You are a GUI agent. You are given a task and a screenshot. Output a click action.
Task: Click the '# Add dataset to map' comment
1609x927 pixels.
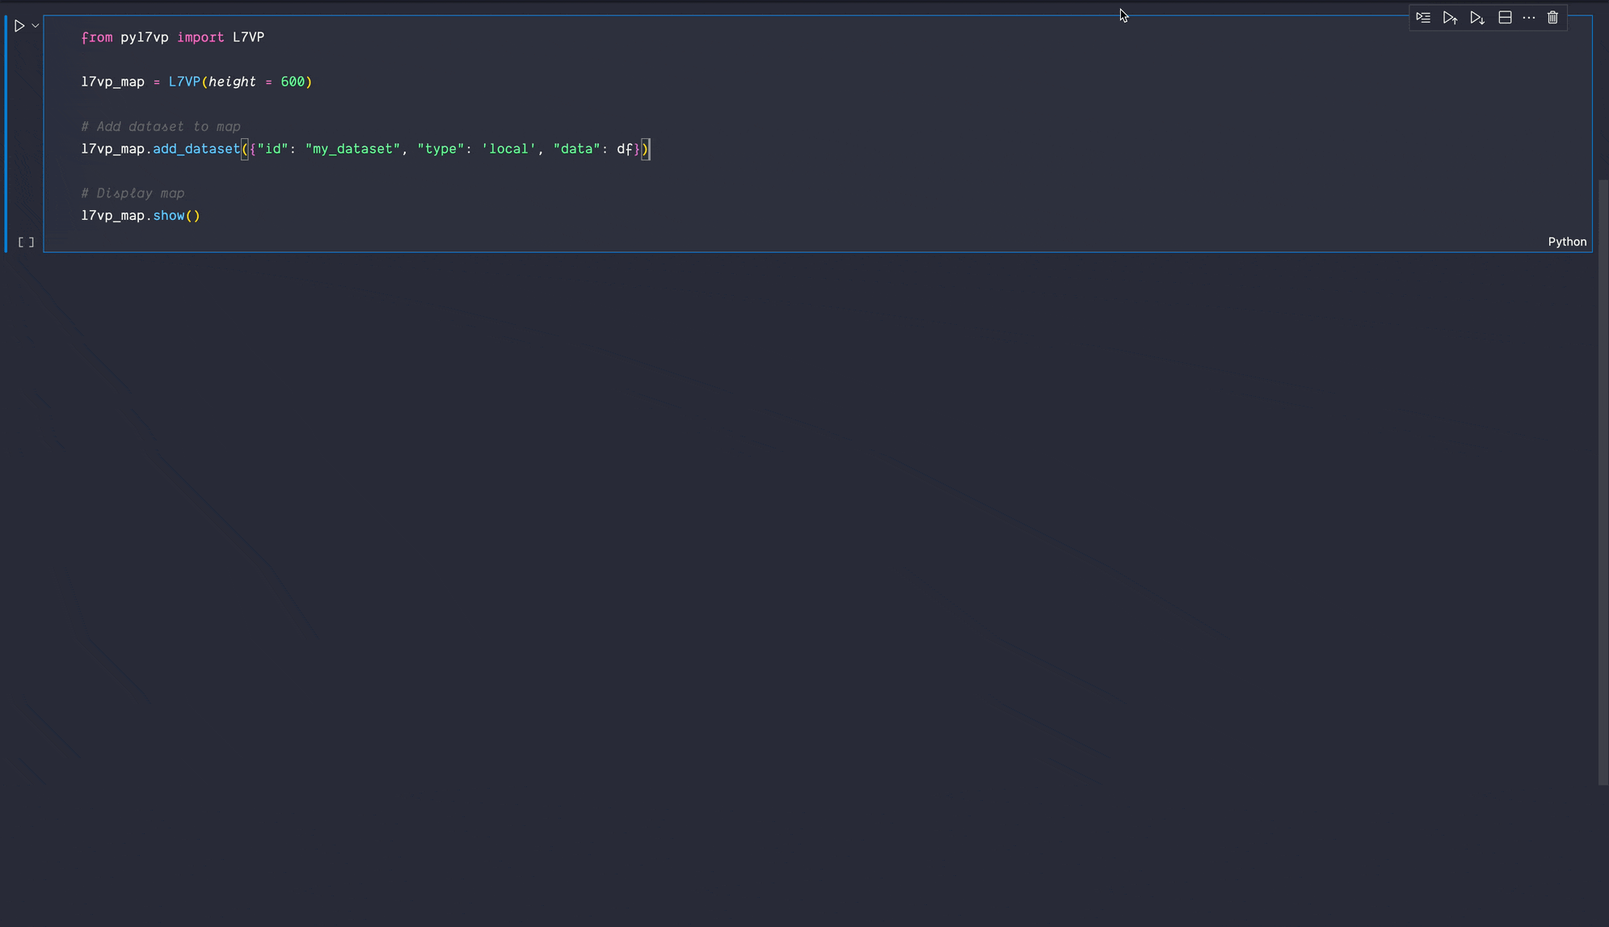[161, 127]
